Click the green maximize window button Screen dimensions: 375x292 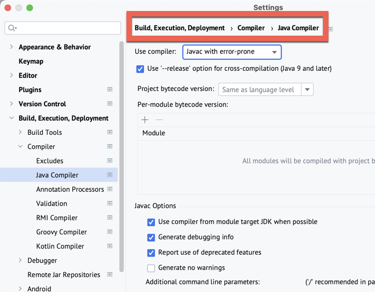30,8
